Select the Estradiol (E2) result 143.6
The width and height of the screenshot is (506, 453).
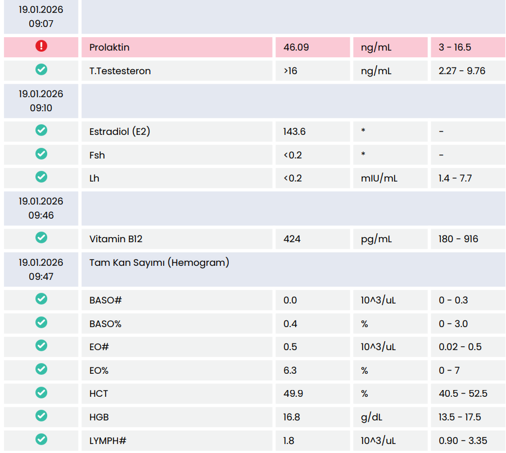295,132
